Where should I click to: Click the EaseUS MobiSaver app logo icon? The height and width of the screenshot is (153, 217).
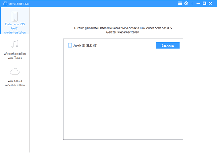click(5, 4)
